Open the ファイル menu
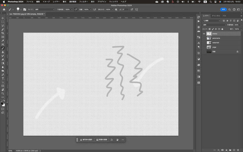Screen dimensions: 243x152 click(x=30, y=2)
